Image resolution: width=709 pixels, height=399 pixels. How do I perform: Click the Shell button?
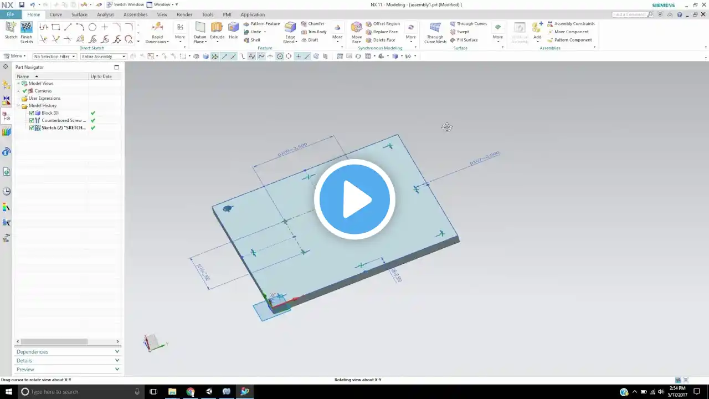click(x=252, y=40)
